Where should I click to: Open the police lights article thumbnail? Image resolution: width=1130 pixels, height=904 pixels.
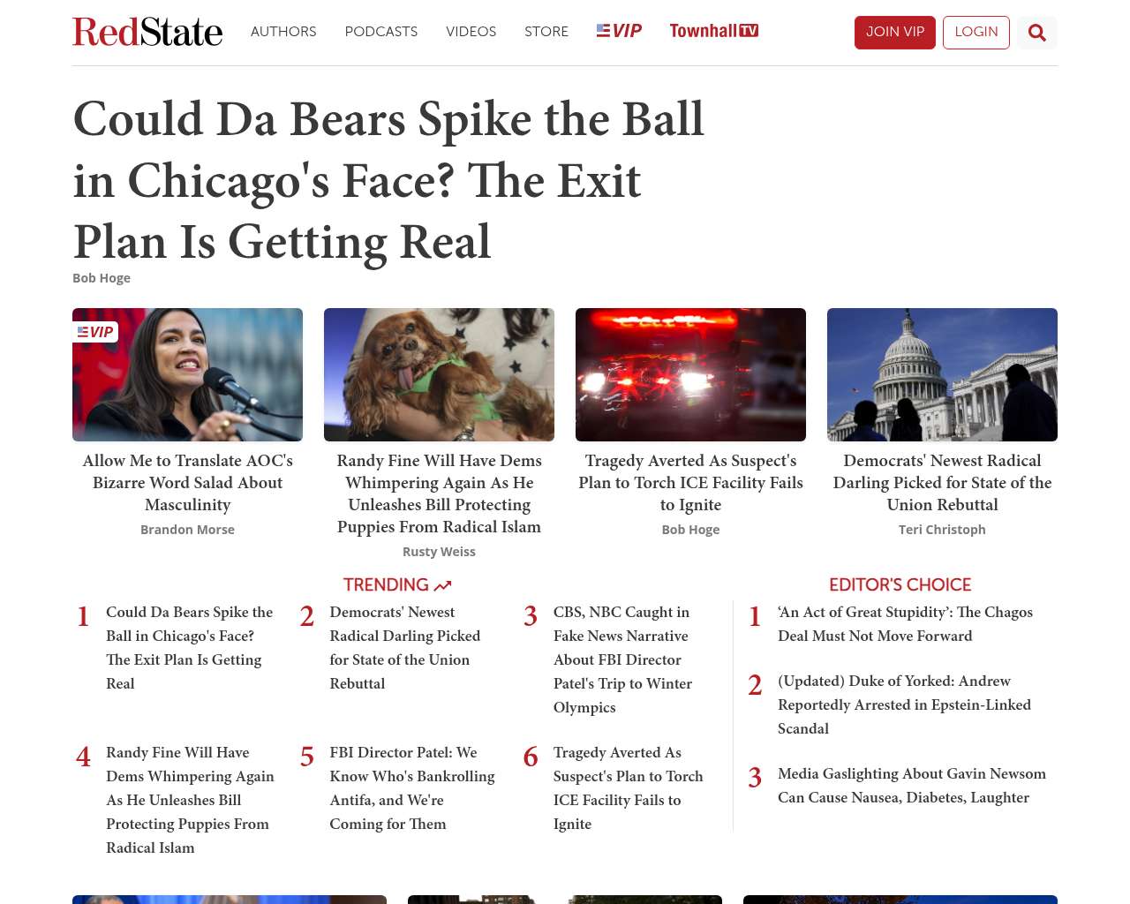click(x=690, y=374)
